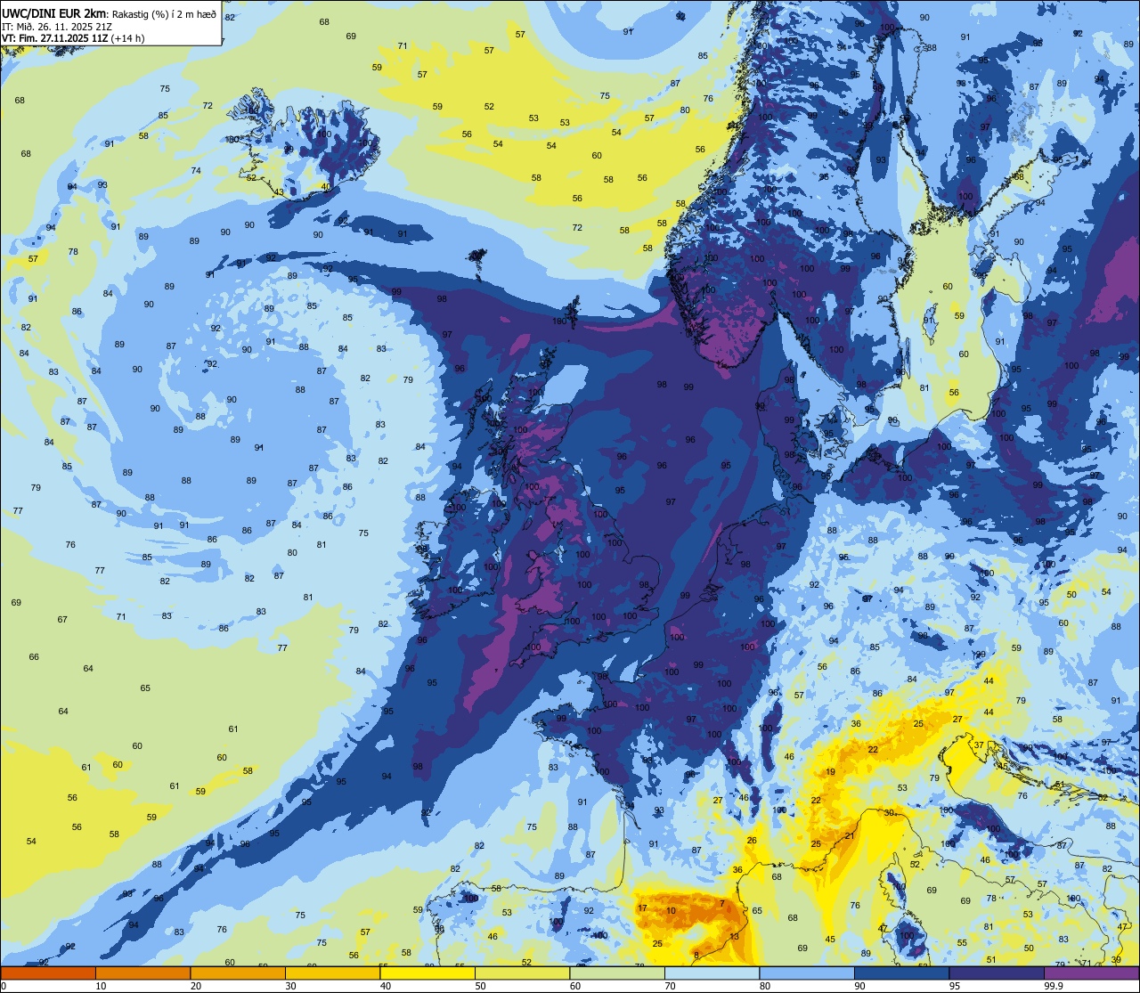Click the purple legend swatch above 99.9
The image size is (1140, 993).
coord(1091,973)
